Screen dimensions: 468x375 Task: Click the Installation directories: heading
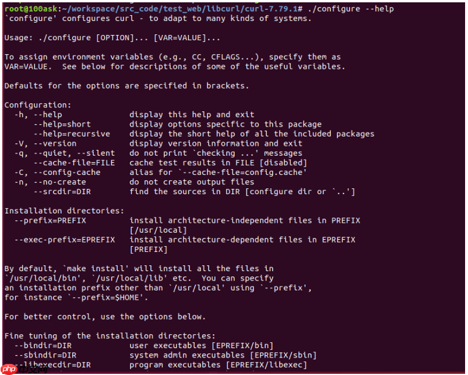[64, 211]
